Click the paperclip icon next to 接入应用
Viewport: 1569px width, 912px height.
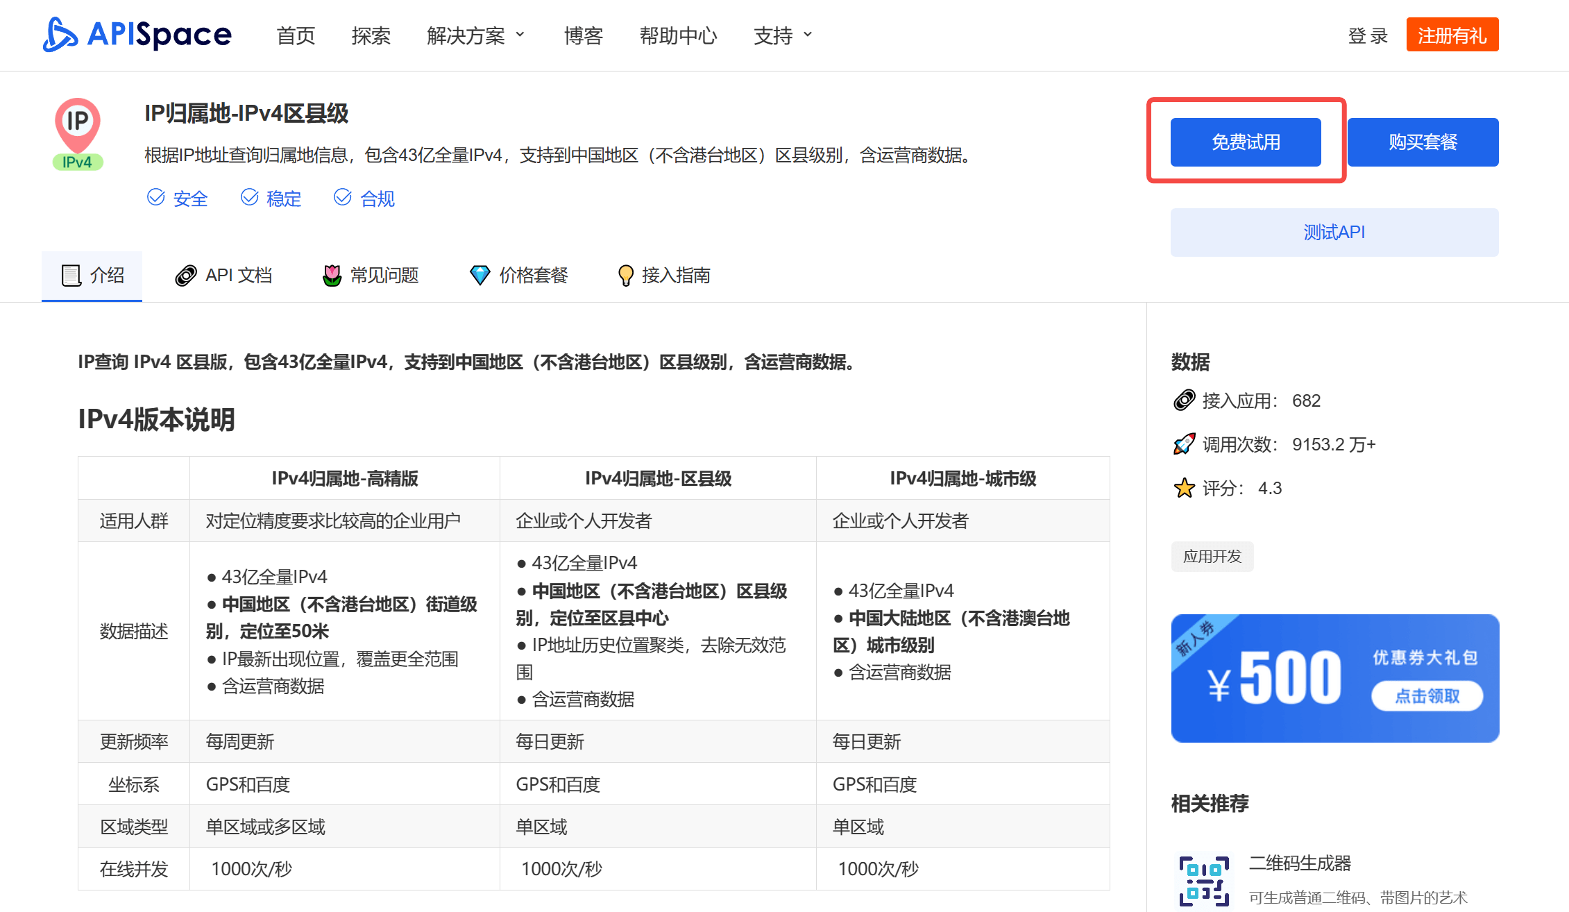click(1184, 400)
